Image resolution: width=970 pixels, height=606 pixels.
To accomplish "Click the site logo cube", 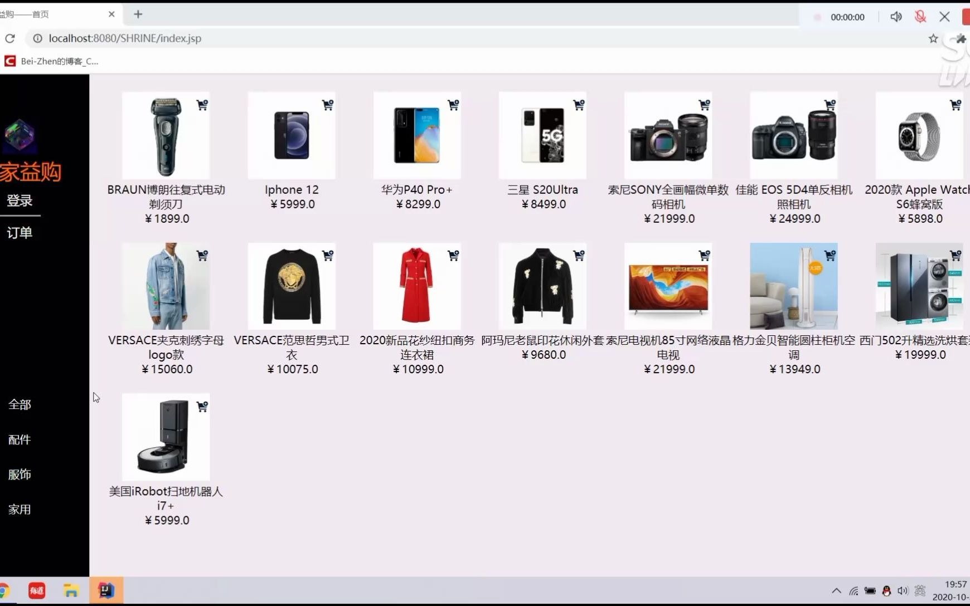I will (x=20, y=136).
